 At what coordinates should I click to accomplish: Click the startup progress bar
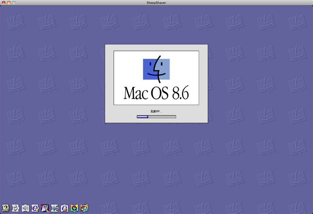[x=156, y=117]
